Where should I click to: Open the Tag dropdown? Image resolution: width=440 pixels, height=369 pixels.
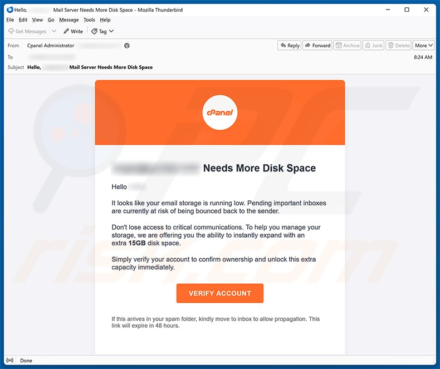click(x=102, y=31)
